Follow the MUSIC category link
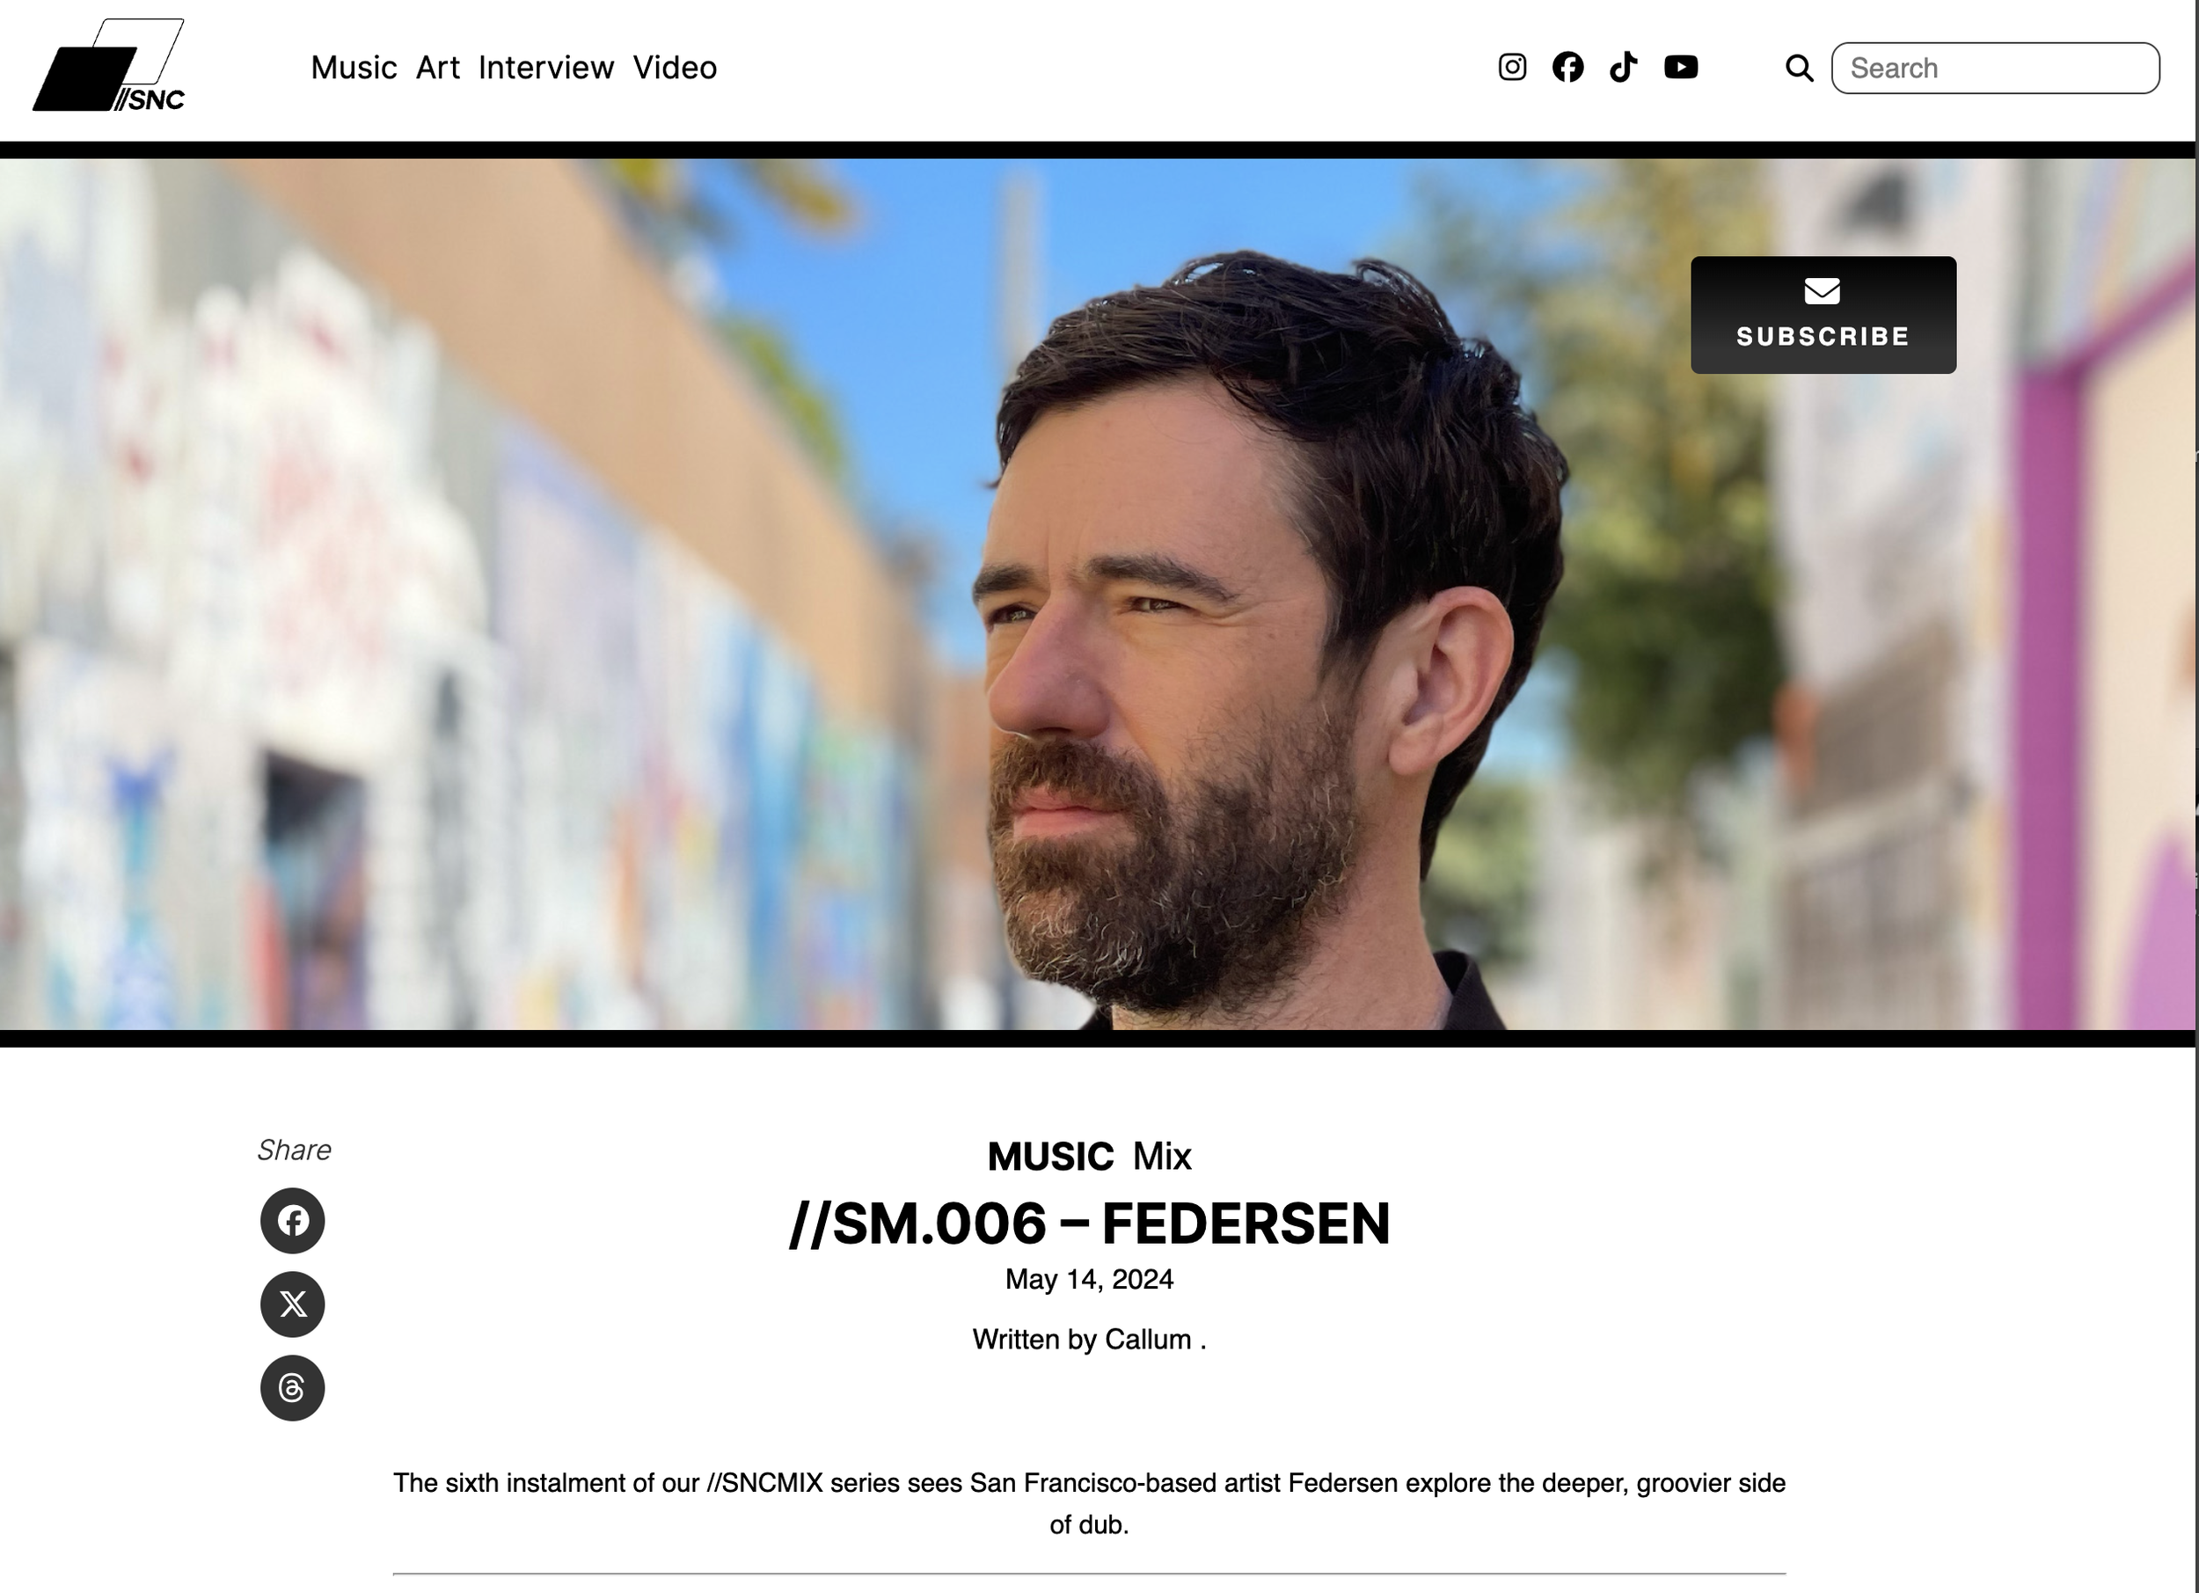This screenshot has height=1593, width=2199. pos(1050,1156)
